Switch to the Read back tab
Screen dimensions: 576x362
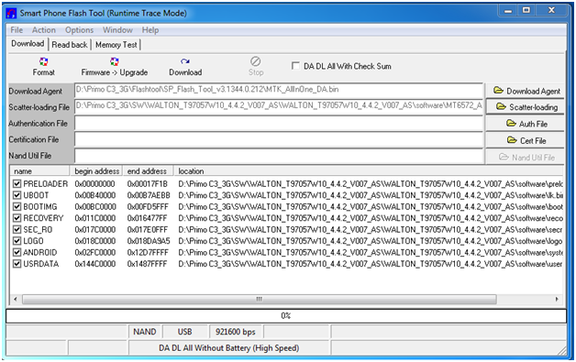pyautogui.click(x=70, y=45)
